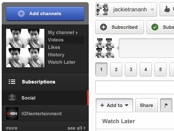The width and height of the screenshot is (174, 131).
Task: Go to page 5
Action: (160, 70)
